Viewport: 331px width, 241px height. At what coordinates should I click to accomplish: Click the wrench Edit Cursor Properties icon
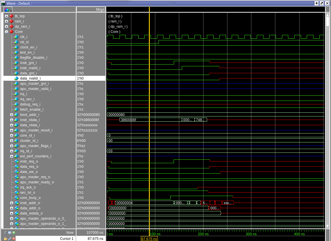9,238
